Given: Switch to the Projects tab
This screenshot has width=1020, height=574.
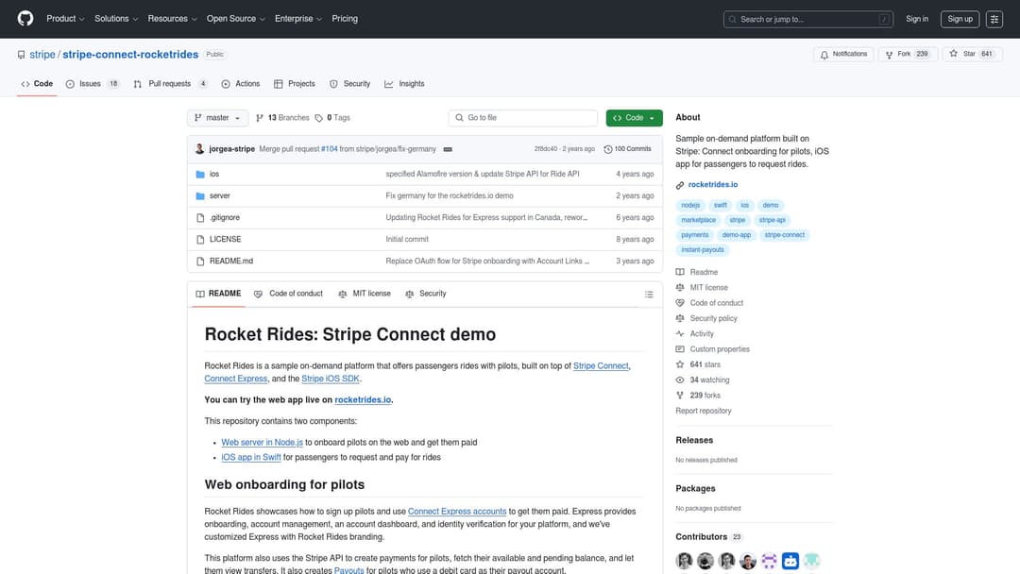Looking at the screenshot, I should (295, 84).
